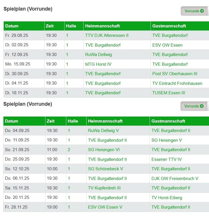This screenshot has width=209, height=216.
Task: Open the ESV GW Essen V home team link
Action: 105,207
